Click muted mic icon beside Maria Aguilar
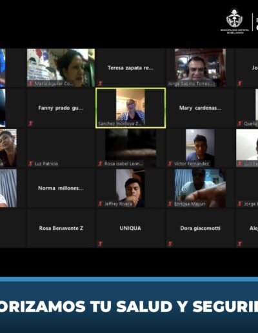This screenshot has width=258, height=333. [30, 83]
